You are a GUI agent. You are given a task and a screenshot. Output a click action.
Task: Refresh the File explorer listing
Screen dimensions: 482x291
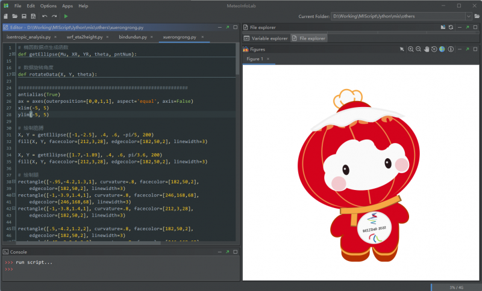point(451,27)
